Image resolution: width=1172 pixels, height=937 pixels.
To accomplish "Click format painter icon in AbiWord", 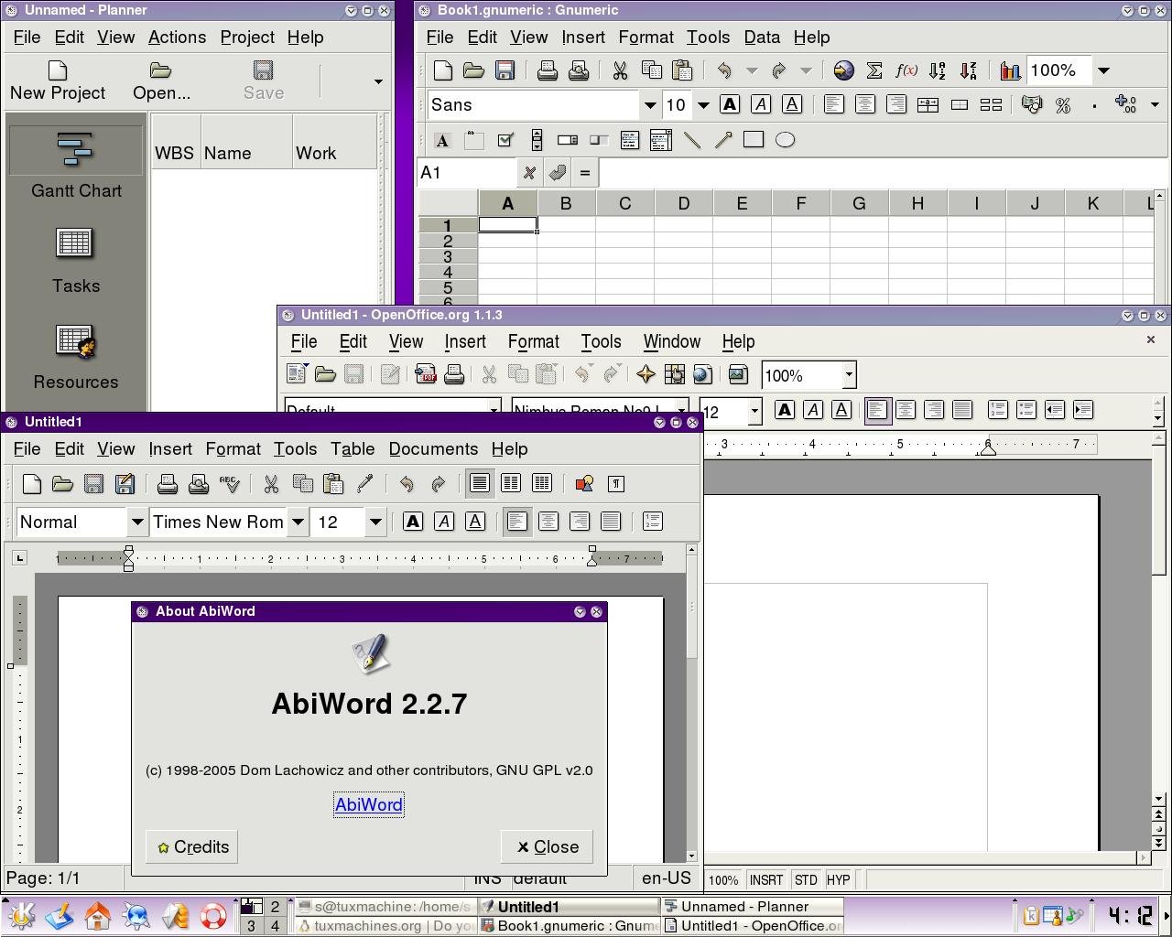I will click(x=365, y=484).
